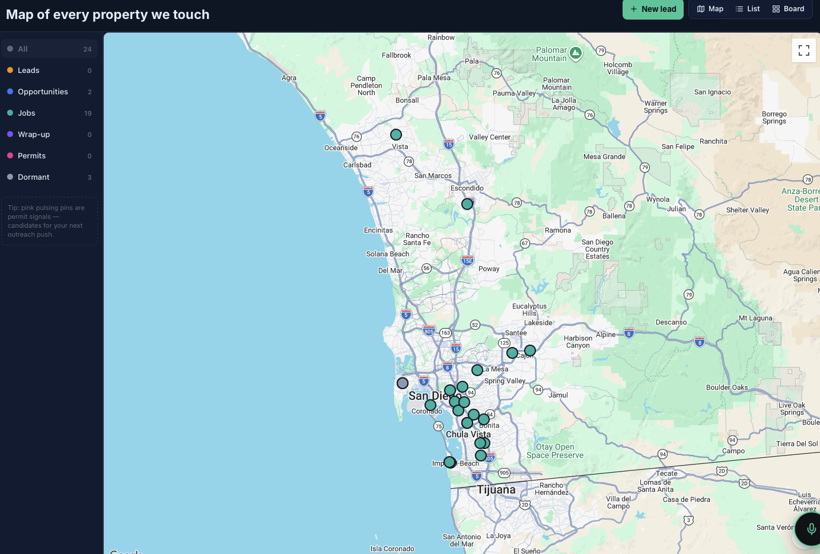Click the Valley Center map label
The image size is (820, 554).
[490, 137]
